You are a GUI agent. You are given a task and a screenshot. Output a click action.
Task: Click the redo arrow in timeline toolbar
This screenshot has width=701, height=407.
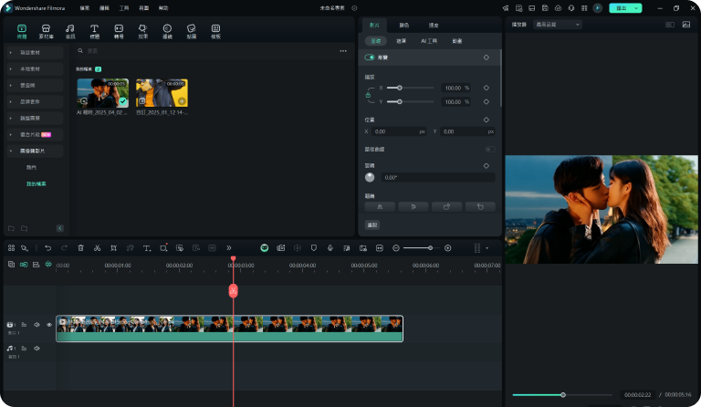coord(65,248)
